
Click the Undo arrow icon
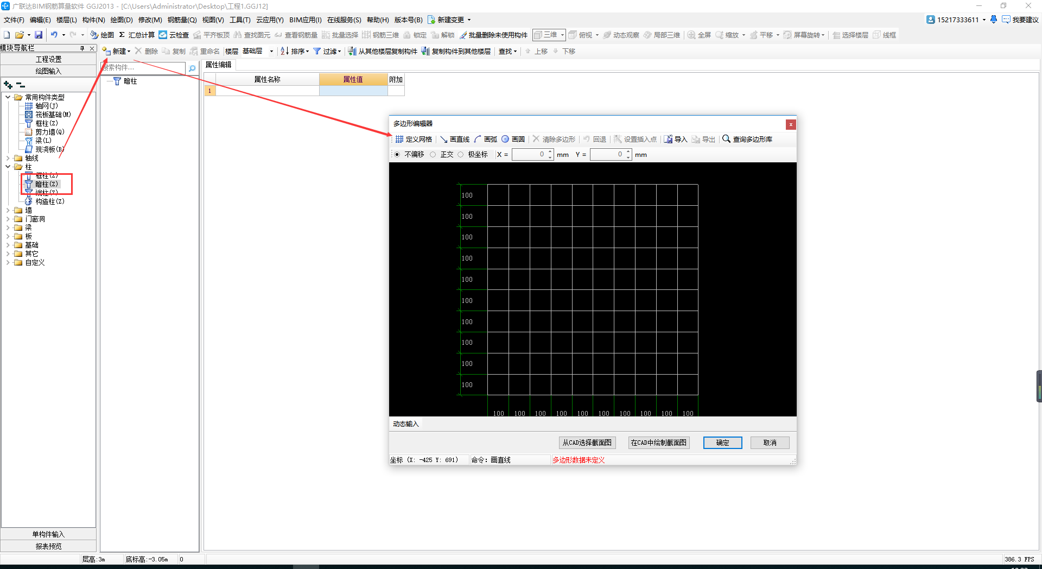(x=54, y=35)
